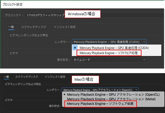Screen dimensions: 165x113
Task: Open the Windows レンダラー dropdown showing CUDA
Action: point(109,42)
